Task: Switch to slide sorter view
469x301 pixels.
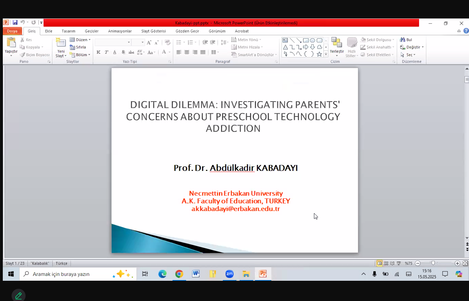Action: tap(386, 263)
